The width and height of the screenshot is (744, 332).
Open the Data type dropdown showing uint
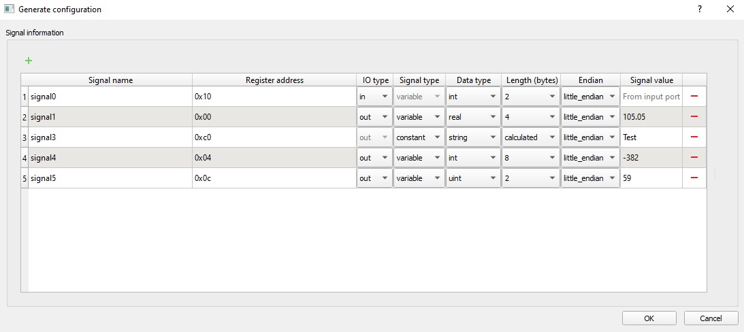(x=473, y=178)
